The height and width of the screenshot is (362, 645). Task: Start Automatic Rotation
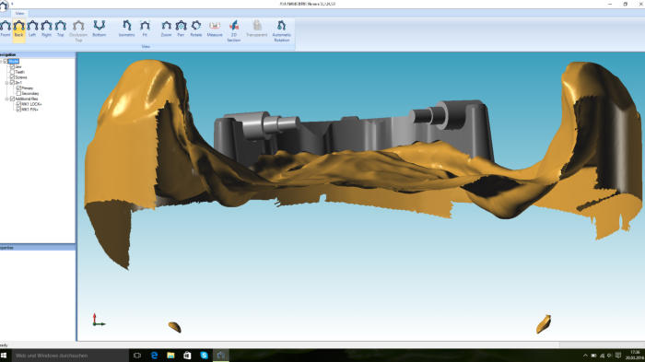281,30
